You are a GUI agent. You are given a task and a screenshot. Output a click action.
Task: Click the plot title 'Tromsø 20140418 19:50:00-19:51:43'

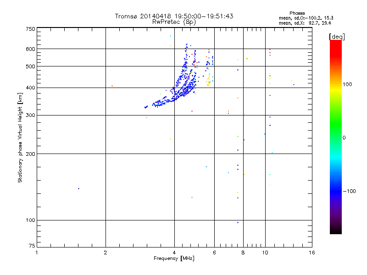[174, 16]
